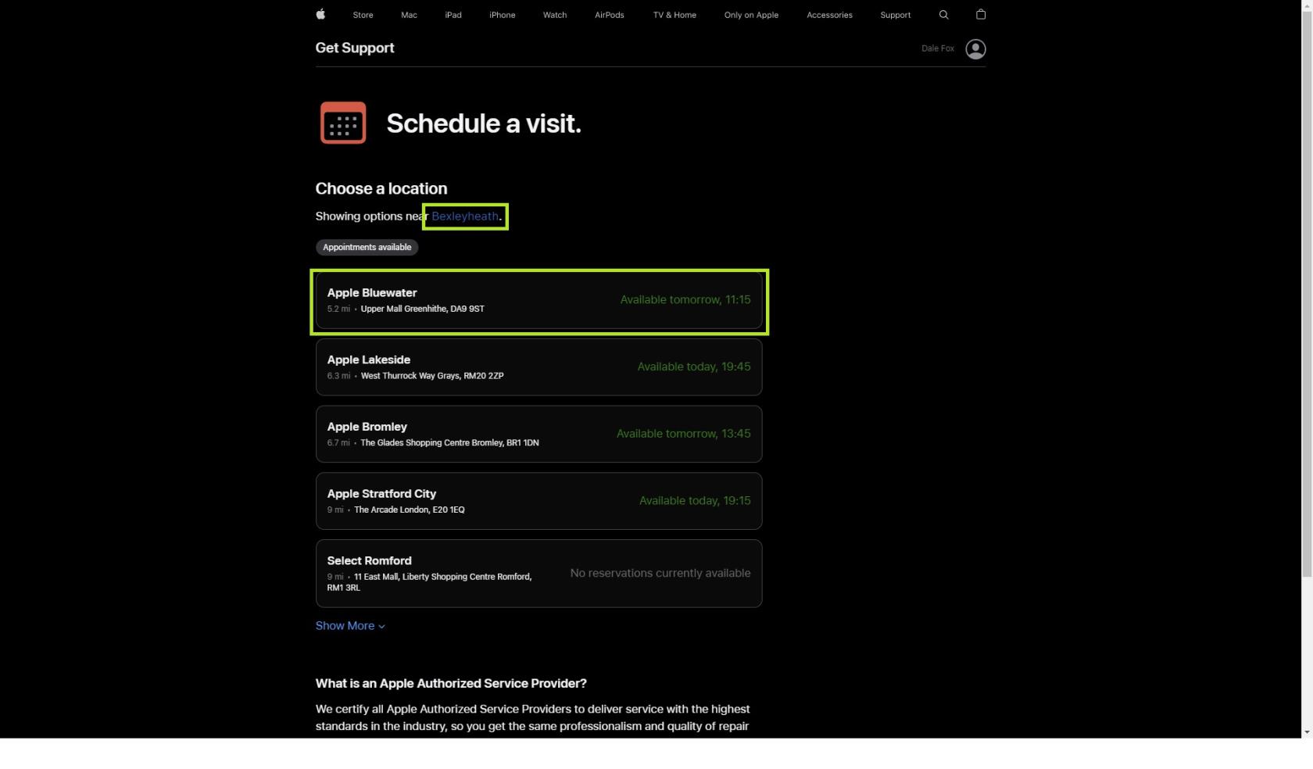Click The Glades Shopping Centre Bromley address
Screen dimensions: 1313x769
(x=449, y=443)
